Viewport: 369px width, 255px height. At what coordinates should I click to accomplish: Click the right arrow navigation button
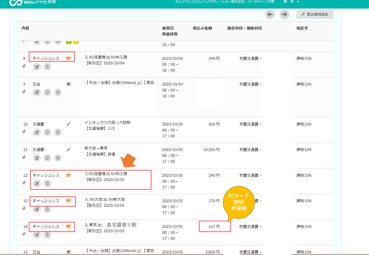click(x=284, y=15)
